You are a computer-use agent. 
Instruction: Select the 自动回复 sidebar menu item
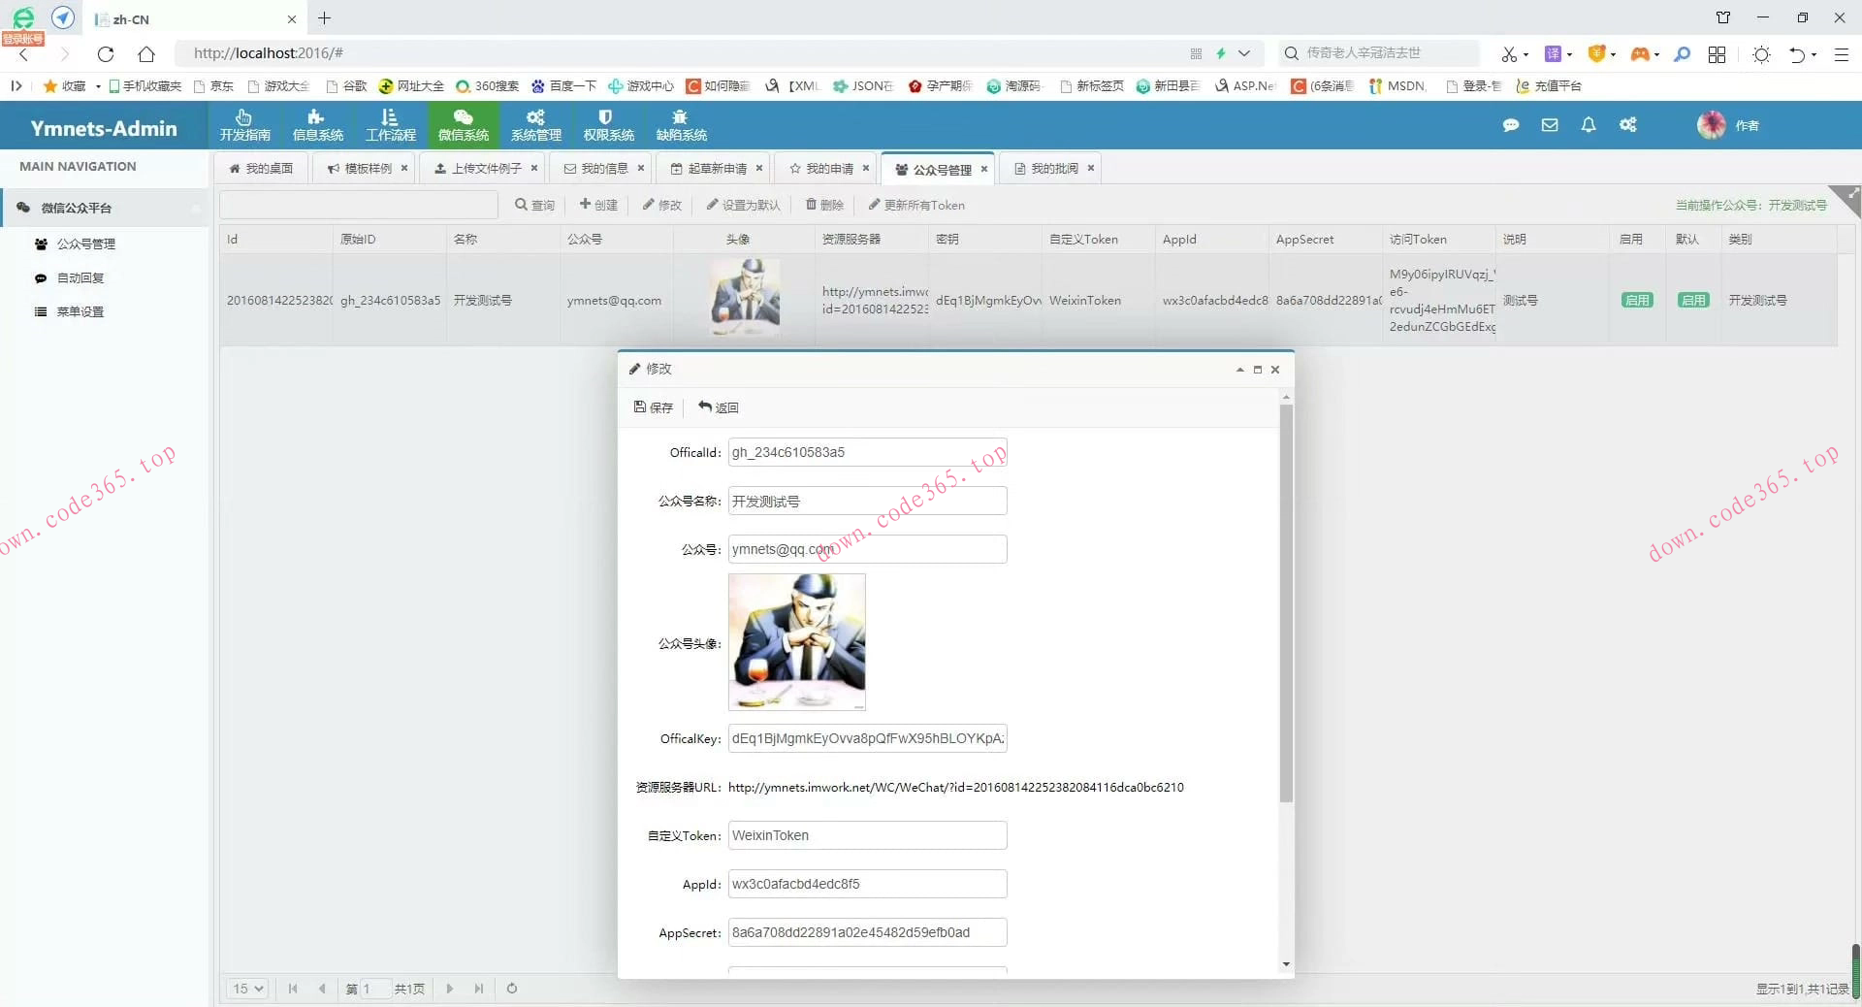click(x=80, y=278)
